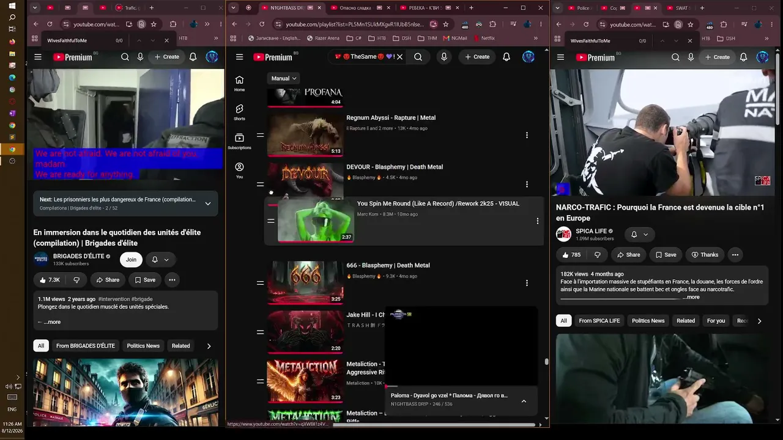Open BRIGADES D'ÉLITE notification settings dropdown

160,260
